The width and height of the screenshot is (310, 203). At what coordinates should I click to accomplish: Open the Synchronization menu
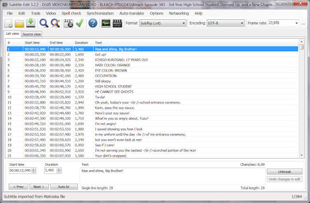point(100,14)
